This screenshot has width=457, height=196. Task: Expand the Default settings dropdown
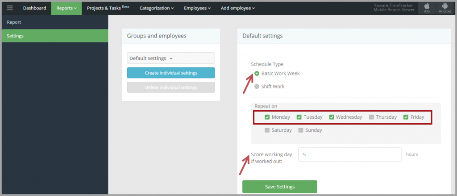tap(171, 58)
